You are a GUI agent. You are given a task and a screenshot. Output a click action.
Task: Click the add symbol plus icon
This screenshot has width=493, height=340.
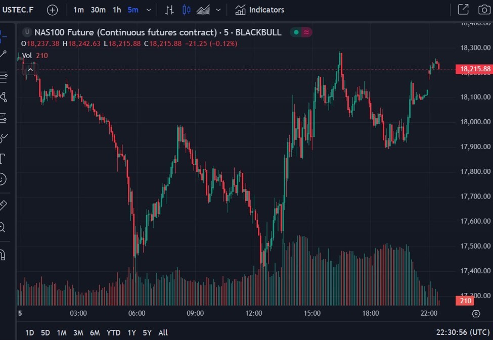click(x=52, y=10)
